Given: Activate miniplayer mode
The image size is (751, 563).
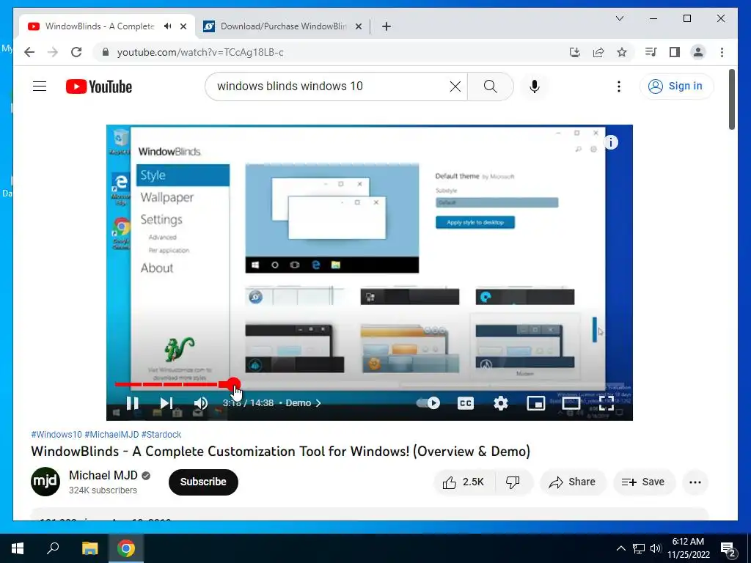Looking at the screenshot, I should 536,403.
